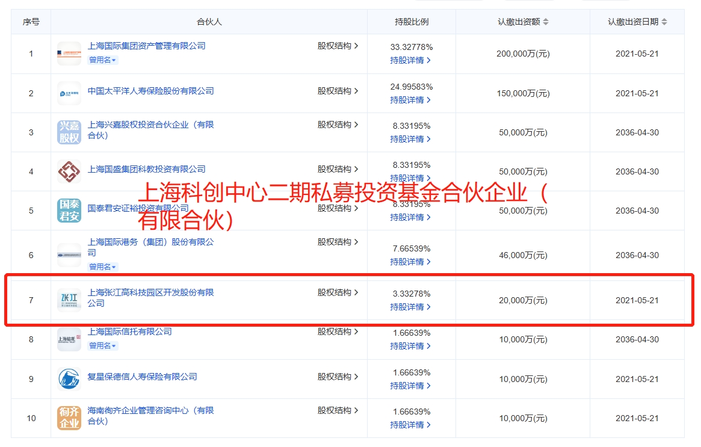This screenshot has width=701, height=447.
Task: Open 股权结构 for 上海国际集团资产管理
Action: point(338,46)
